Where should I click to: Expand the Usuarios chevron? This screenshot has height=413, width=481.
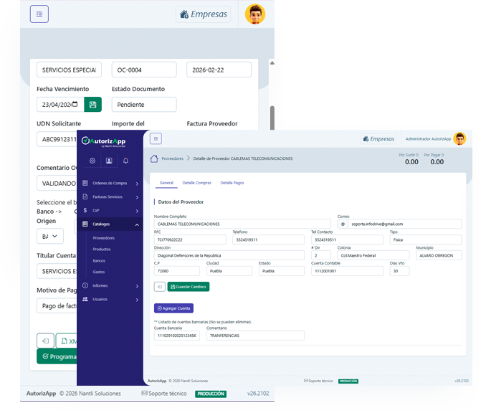pyautogui.click(x=137, y=300)
